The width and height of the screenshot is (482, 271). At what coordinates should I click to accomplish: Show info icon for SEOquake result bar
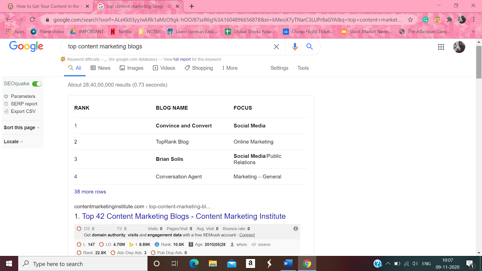(296, 229)
